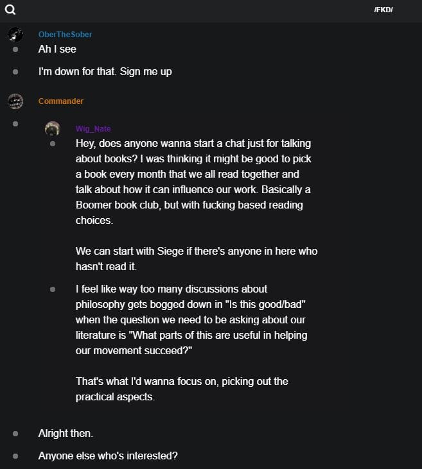Click the OberTheSober username
The width and height of the screenshot is (422, 469).
65,35
